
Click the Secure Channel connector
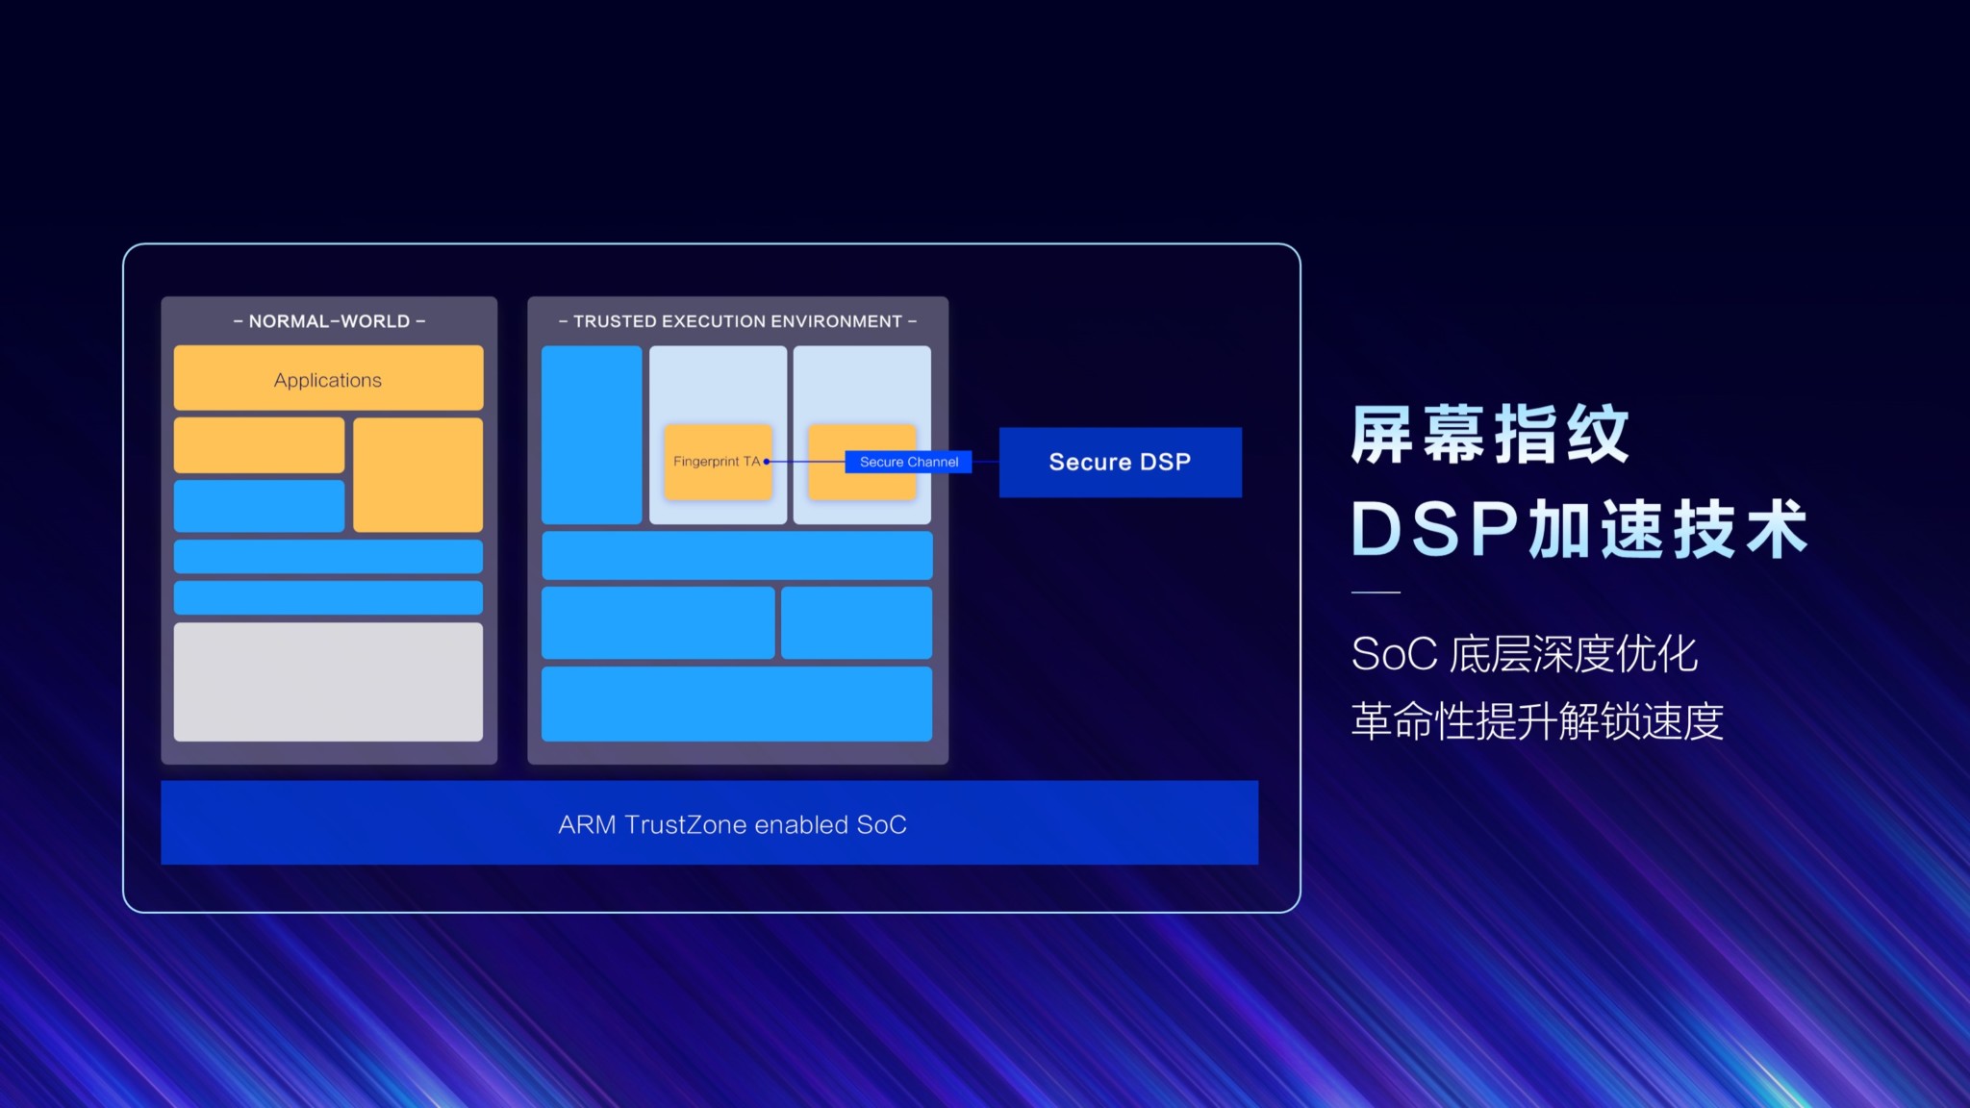tap(905, 460)
